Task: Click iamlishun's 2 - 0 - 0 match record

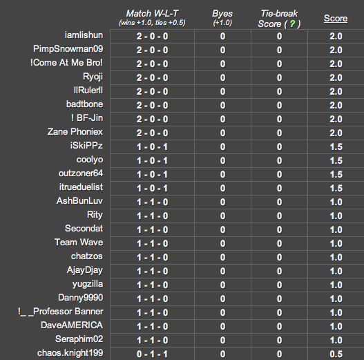Action: (152, 36)
